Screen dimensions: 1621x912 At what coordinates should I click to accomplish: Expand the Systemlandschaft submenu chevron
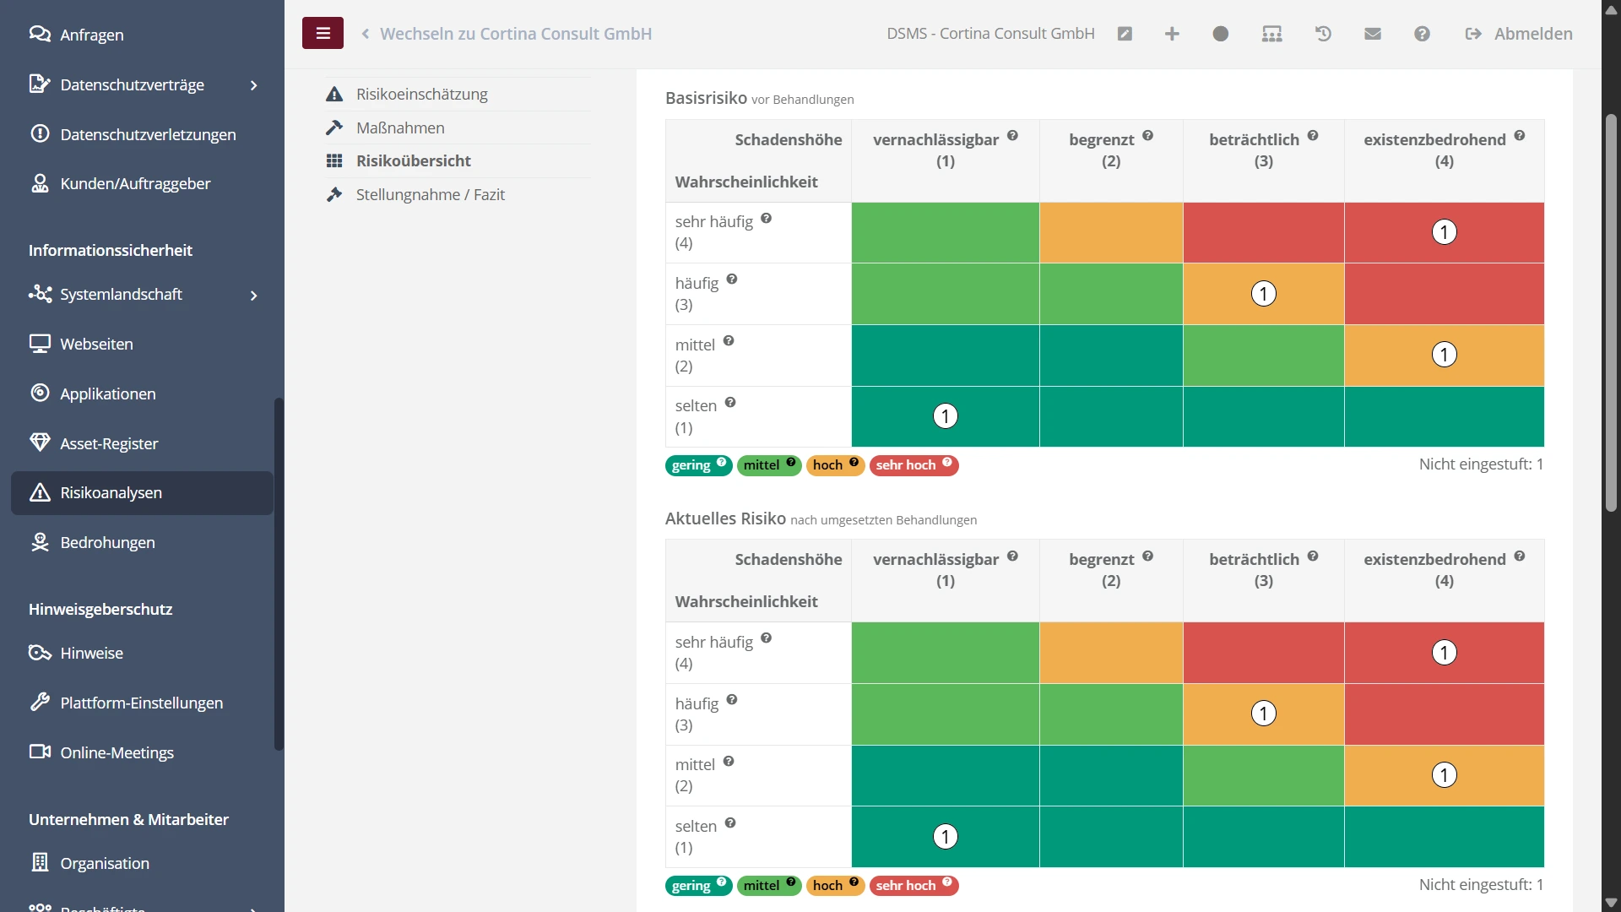tap(253, 295)
